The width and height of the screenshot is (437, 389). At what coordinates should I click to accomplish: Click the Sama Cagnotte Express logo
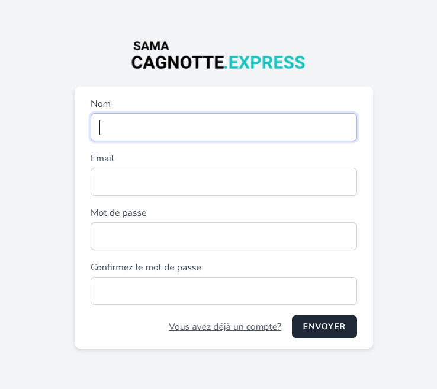point(218,55)
